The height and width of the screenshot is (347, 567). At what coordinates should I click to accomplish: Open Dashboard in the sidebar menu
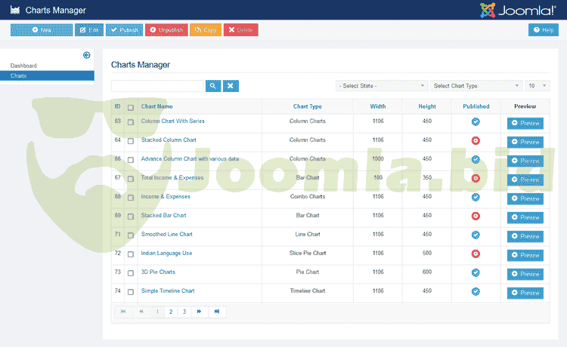[23, 66]
